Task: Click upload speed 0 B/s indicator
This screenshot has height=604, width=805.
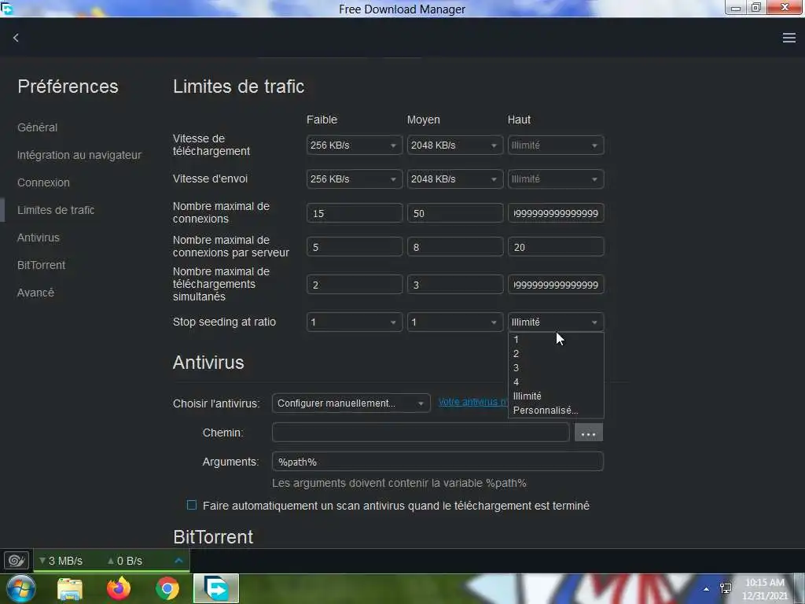Action: pyautogui.click(x=125, y=561)
